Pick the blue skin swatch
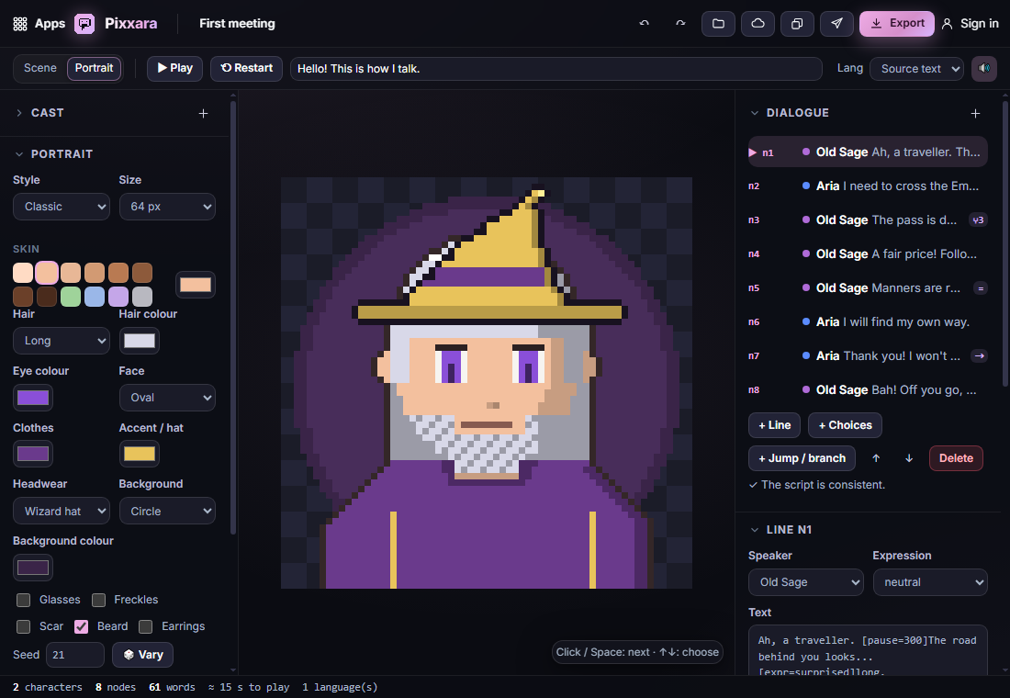The height and width of the screenshot is (698, 1010). [95, 297]
